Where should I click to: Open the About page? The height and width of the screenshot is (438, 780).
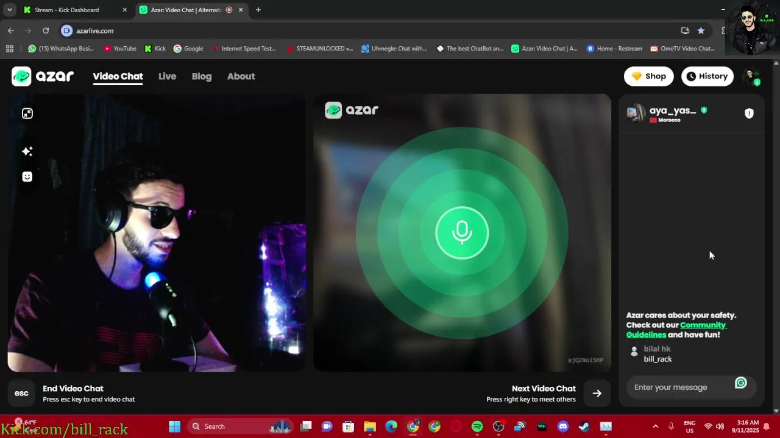[241, 76]
